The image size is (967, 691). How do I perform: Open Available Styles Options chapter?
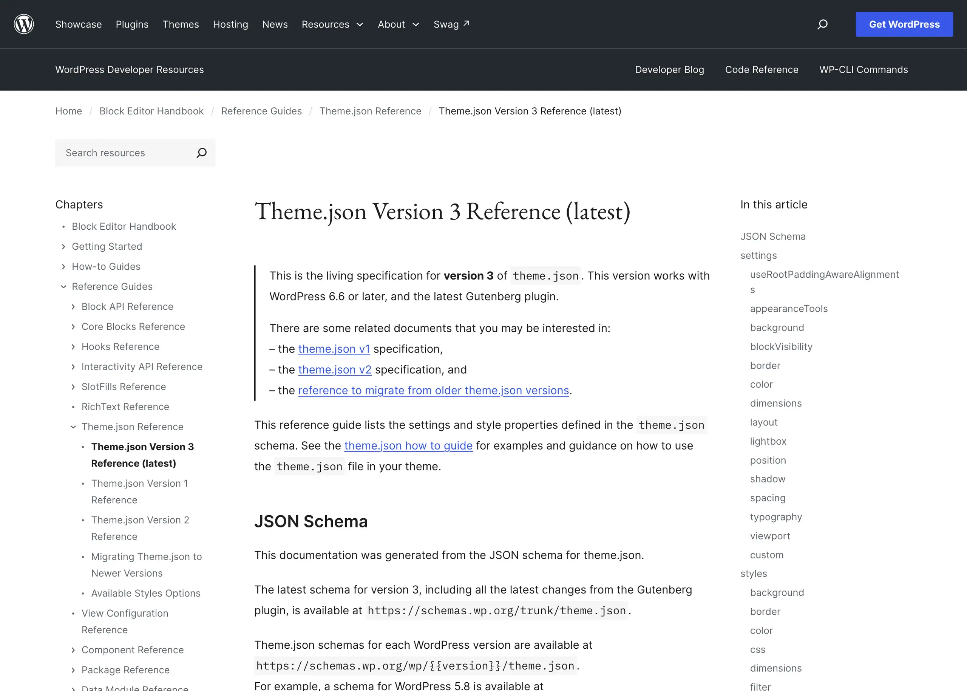[x=145, y=593]
